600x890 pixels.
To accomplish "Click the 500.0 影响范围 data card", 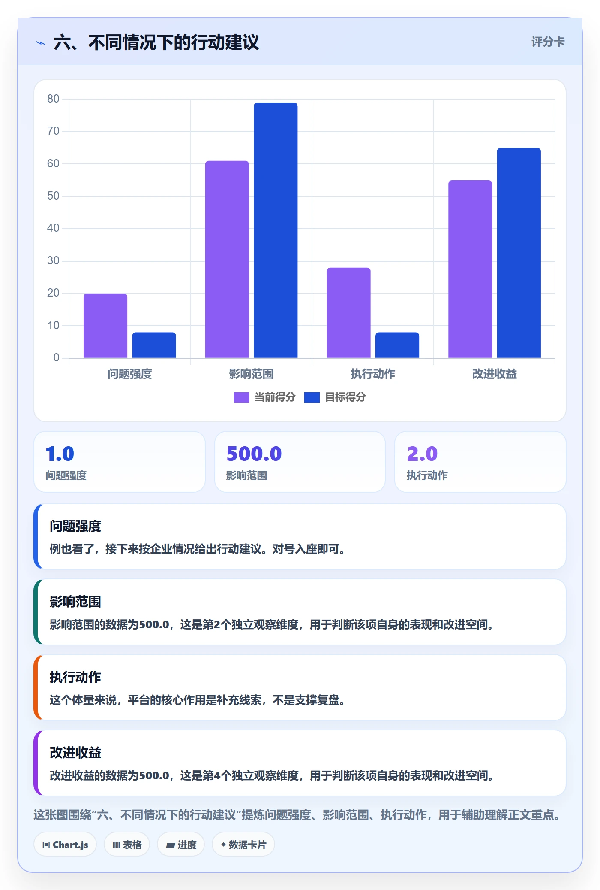I will [300, 462].
